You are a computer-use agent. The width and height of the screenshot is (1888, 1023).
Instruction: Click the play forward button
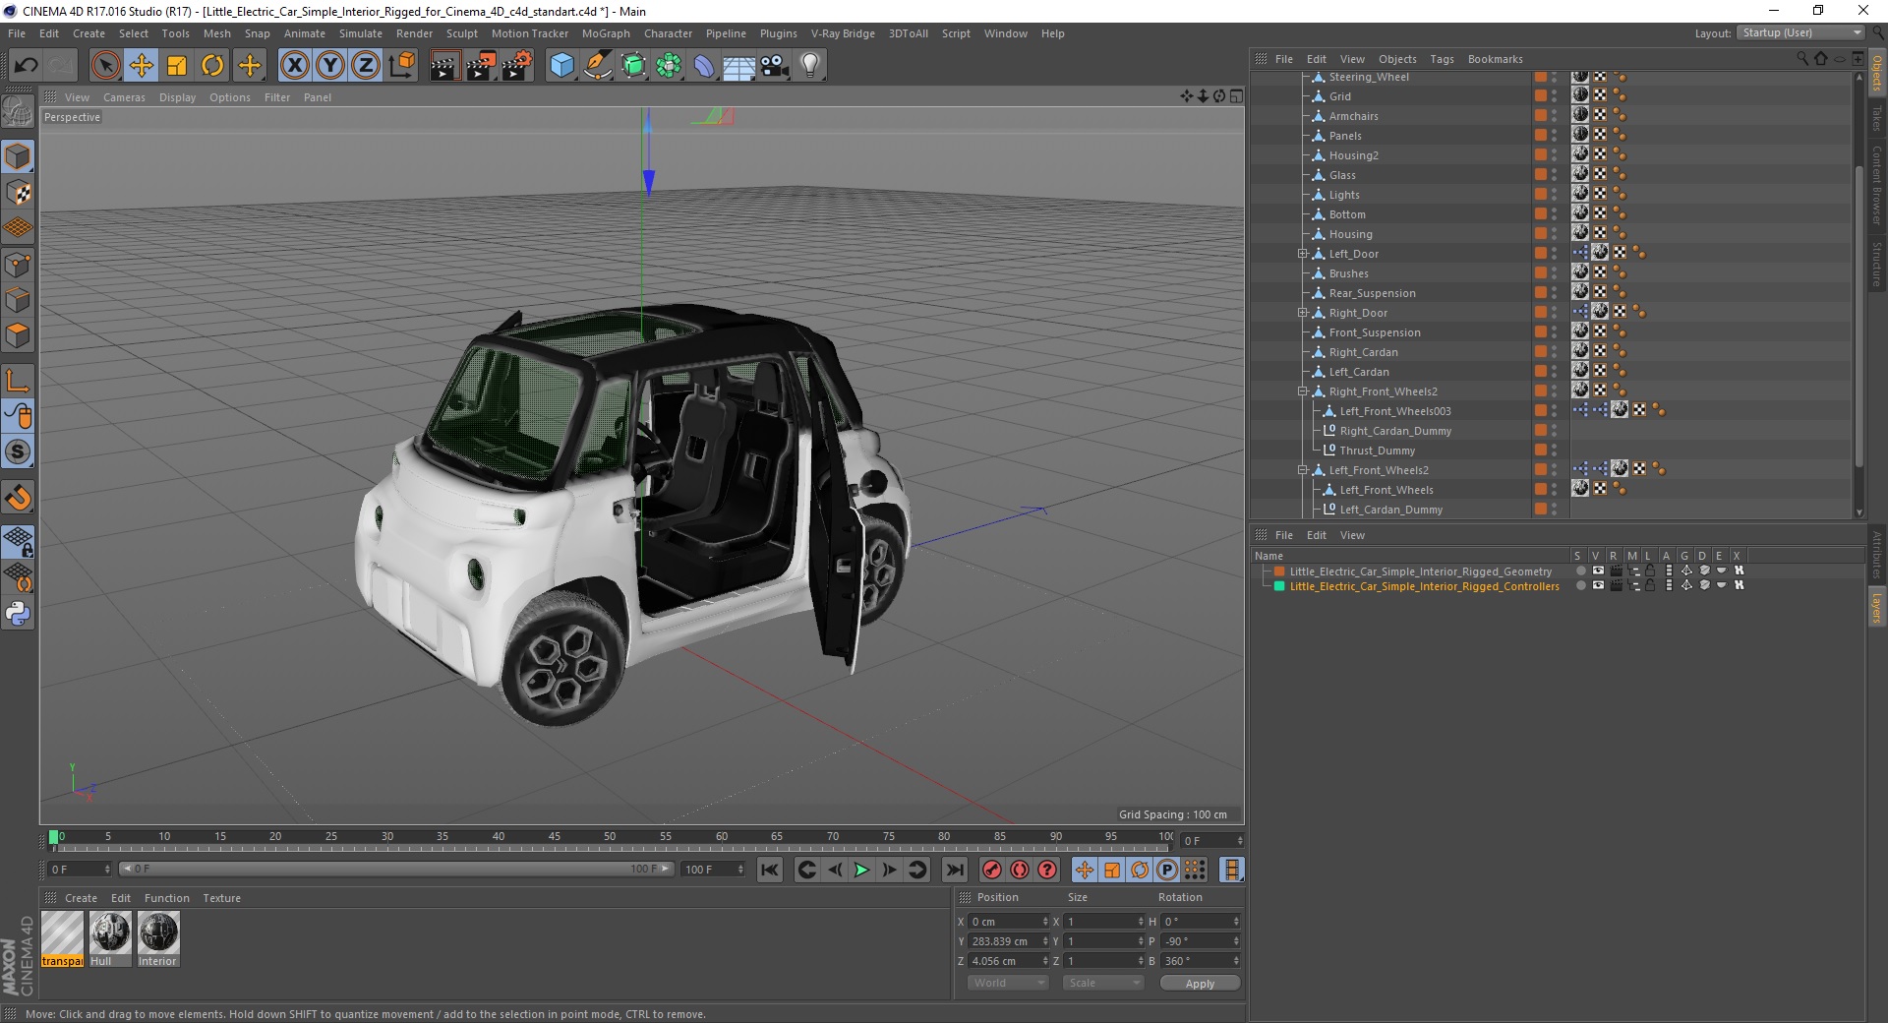861,870
